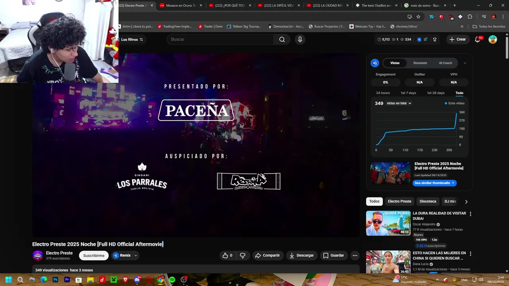Start voice search with microphone
The width and height of the screenshot is (509, 286).
(x=300, y=39)
